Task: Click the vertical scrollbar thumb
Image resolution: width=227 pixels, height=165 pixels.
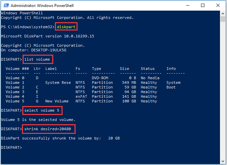Action: point(223,19)
